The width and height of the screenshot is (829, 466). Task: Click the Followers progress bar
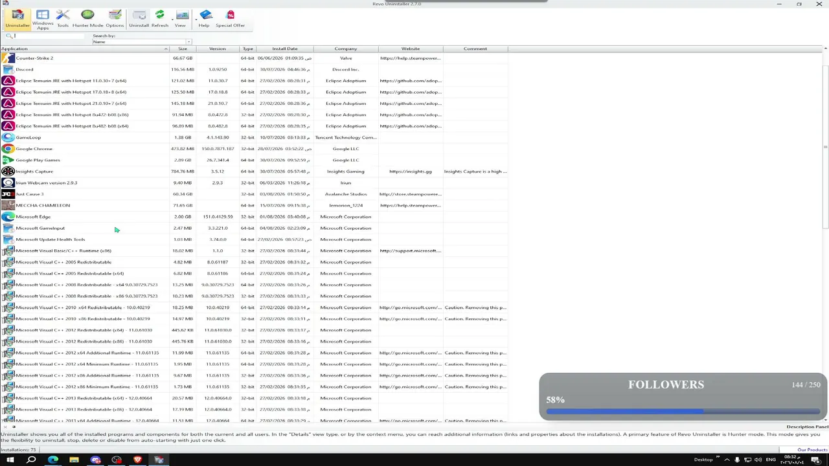pyautogui.click(x=683, y=411)
